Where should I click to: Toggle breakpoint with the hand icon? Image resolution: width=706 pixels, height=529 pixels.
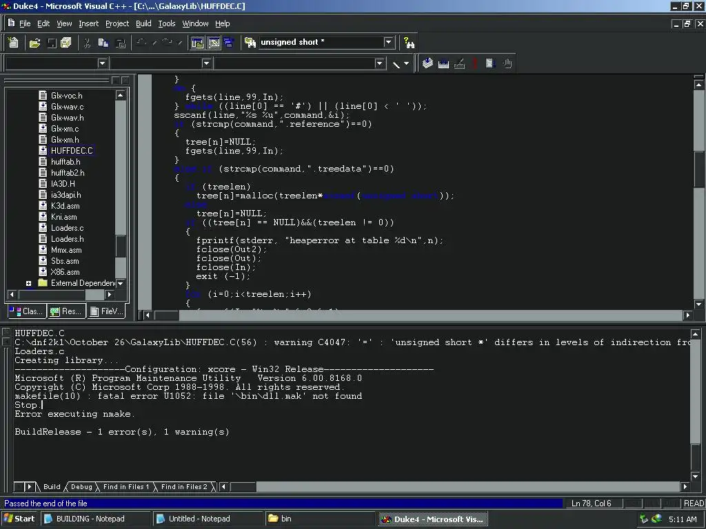[507, 63]
